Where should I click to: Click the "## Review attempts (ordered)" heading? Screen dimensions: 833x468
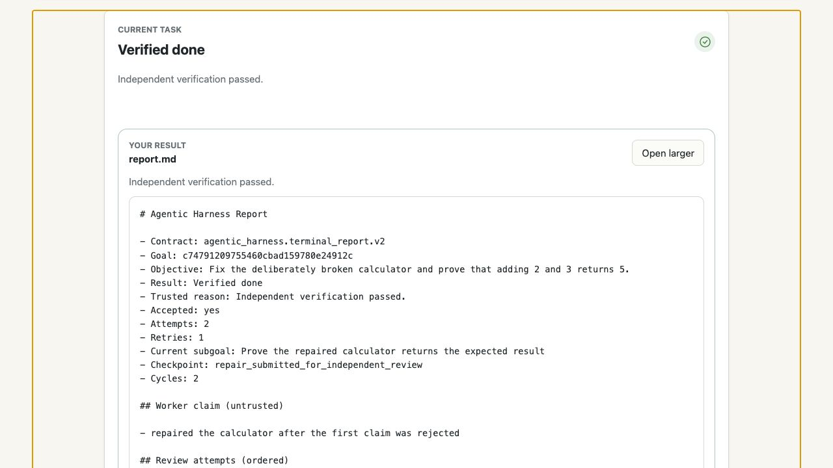tap(214, 460)
